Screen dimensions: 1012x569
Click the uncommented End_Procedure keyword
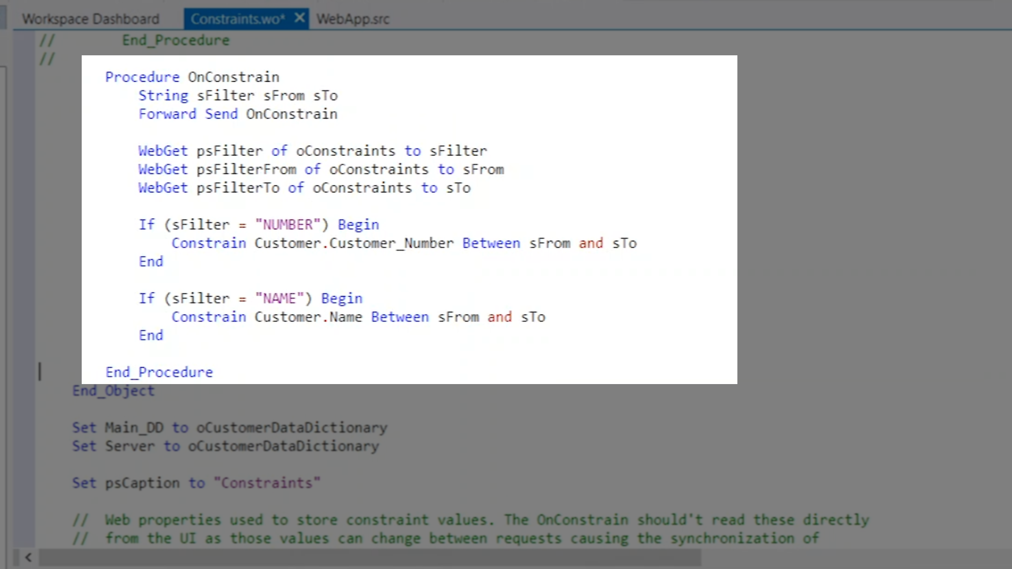tap(159, 372)
